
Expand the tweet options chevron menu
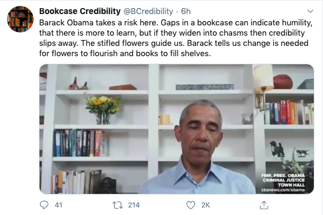point(310,11)
